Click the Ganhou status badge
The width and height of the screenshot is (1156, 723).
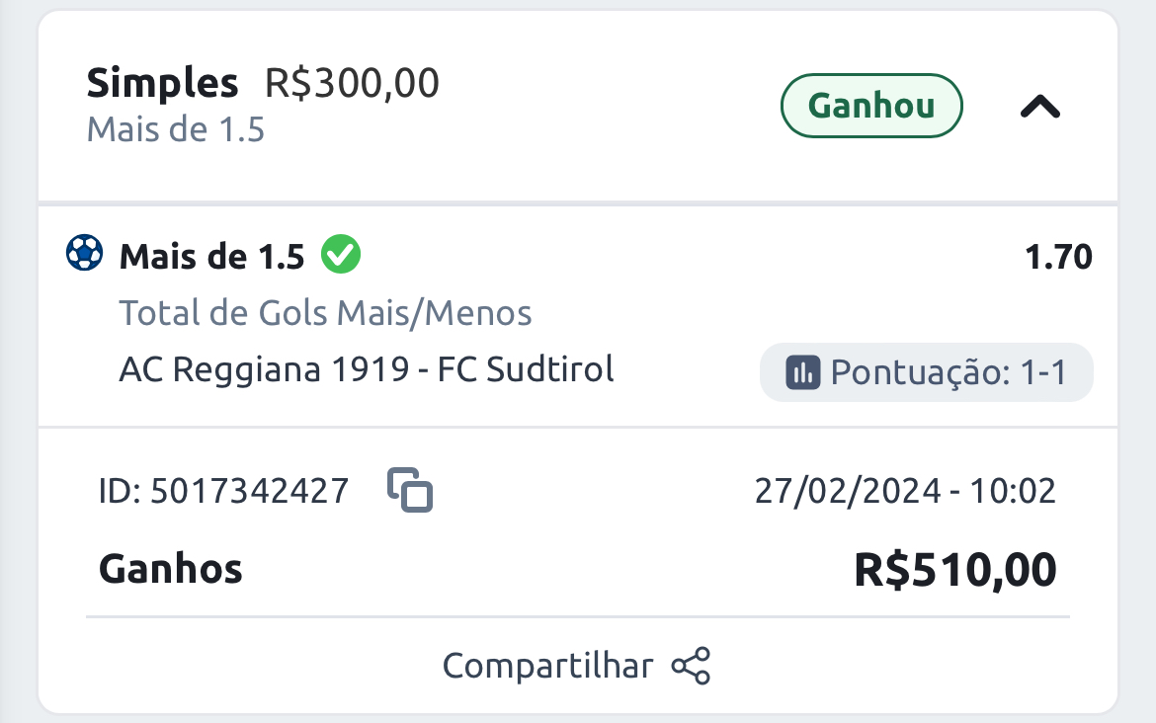click(871, 106)
